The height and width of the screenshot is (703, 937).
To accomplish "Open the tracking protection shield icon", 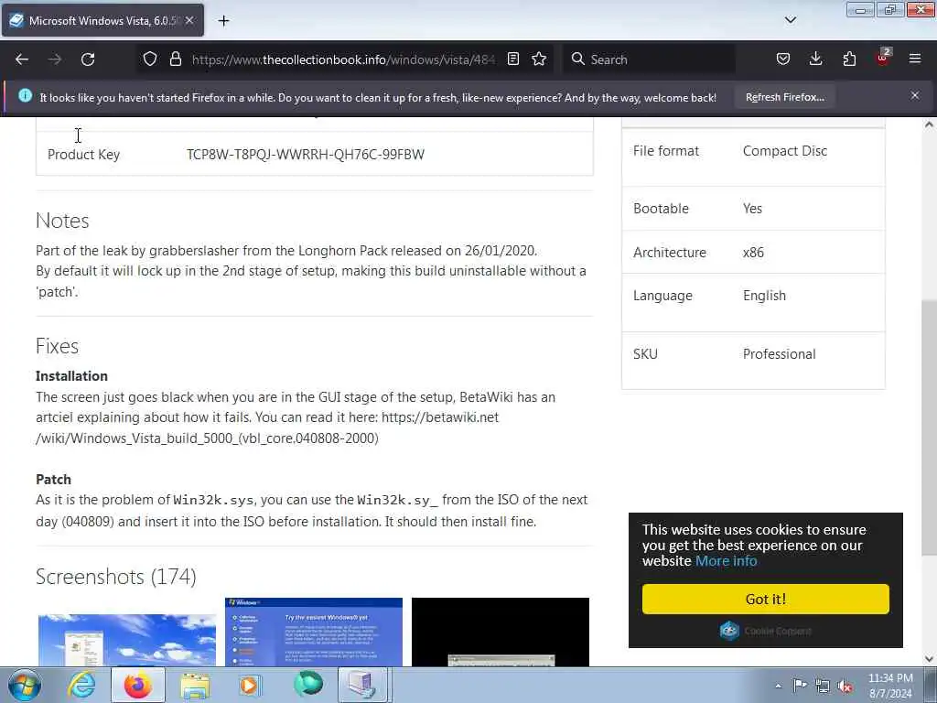I will tap(150, 59).
